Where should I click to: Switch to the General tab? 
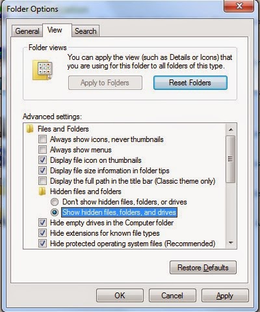coord(27,31)
